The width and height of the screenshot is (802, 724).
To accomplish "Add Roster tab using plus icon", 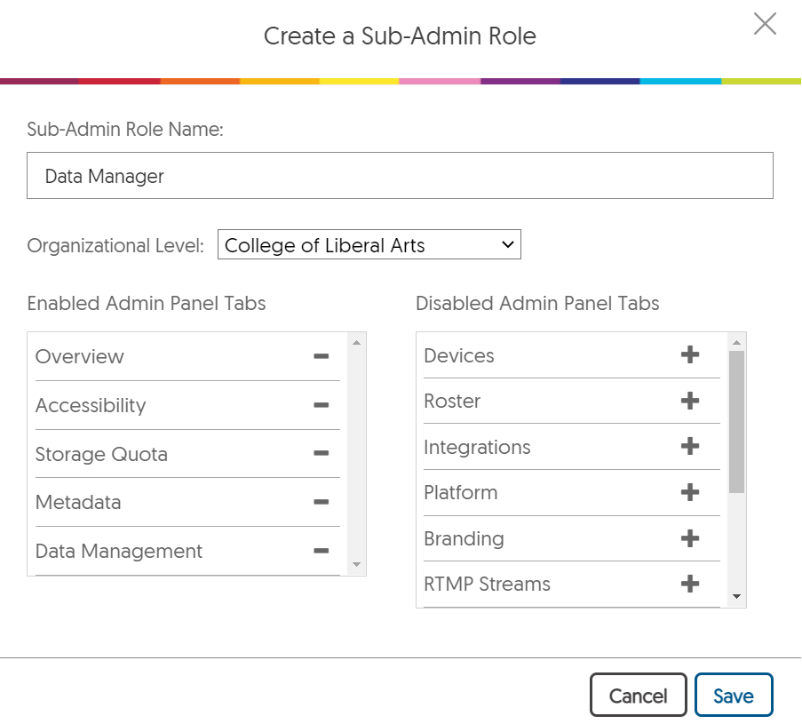I will tap(689, 401).
